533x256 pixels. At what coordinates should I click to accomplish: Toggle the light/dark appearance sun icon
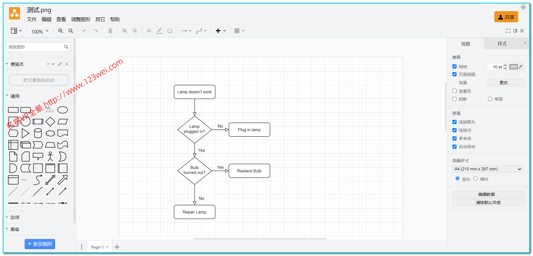pos(523,7)
